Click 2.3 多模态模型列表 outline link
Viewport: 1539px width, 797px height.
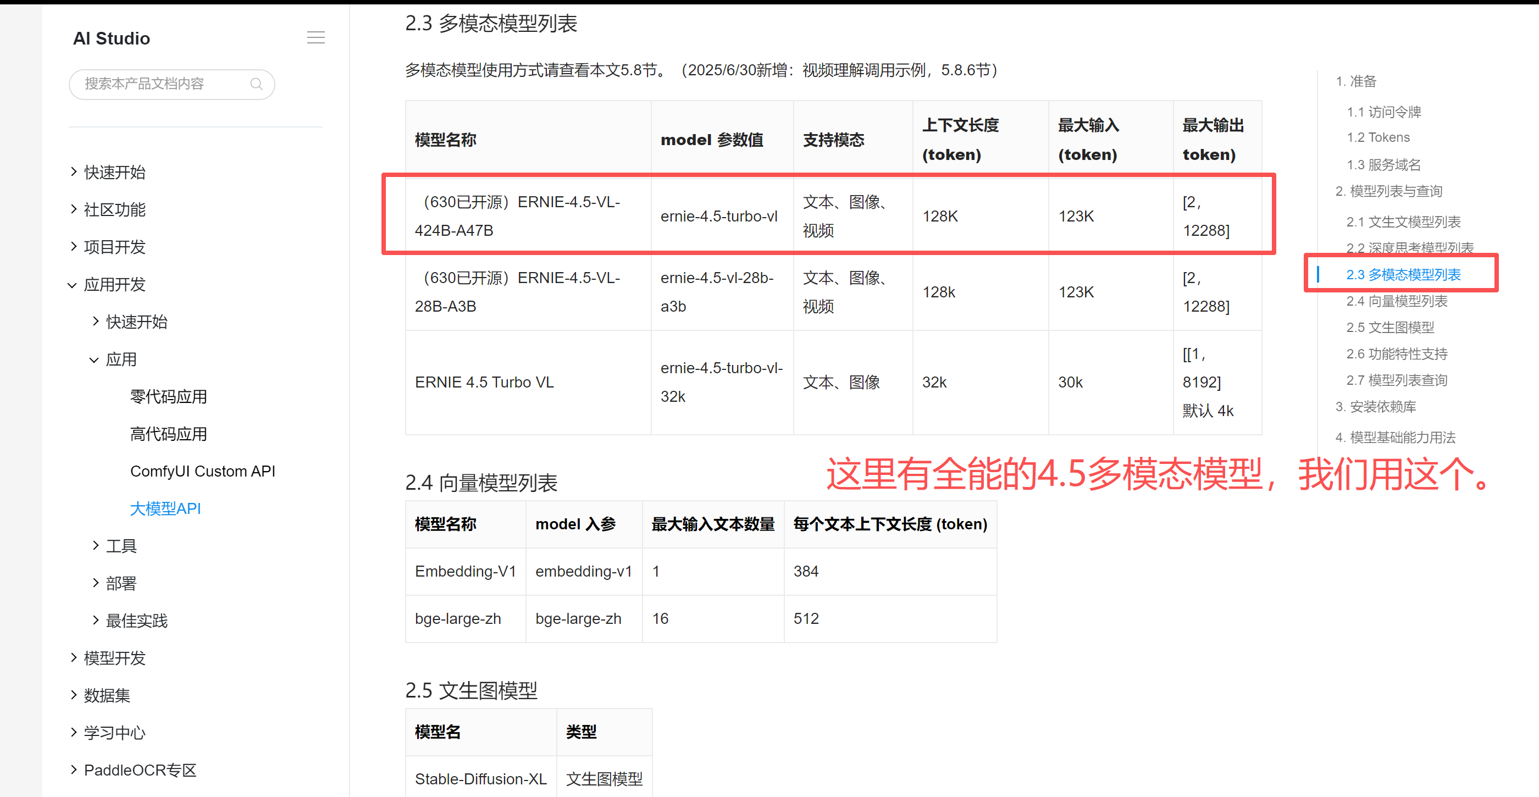click(x=1403, y=274)
